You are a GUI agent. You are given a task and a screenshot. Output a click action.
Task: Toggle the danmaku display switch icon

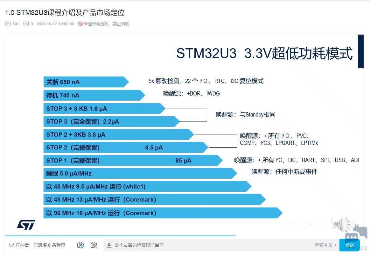(x=81, y=245)
